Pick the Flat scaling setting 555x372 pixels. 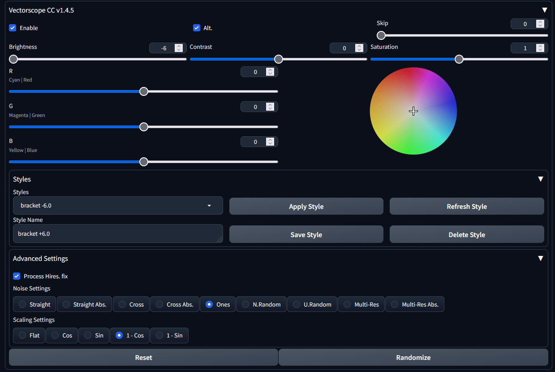(x=29, y=335)
